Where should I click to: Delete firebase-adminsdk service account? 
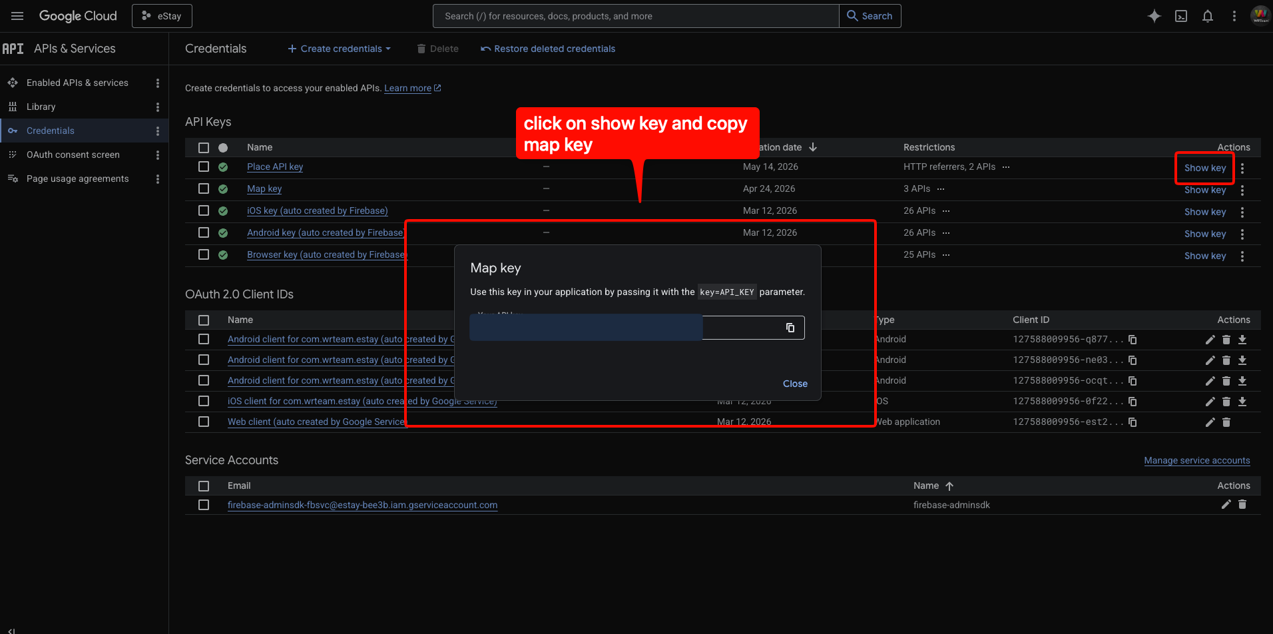pyautogui.click(x=1242, y=505)
